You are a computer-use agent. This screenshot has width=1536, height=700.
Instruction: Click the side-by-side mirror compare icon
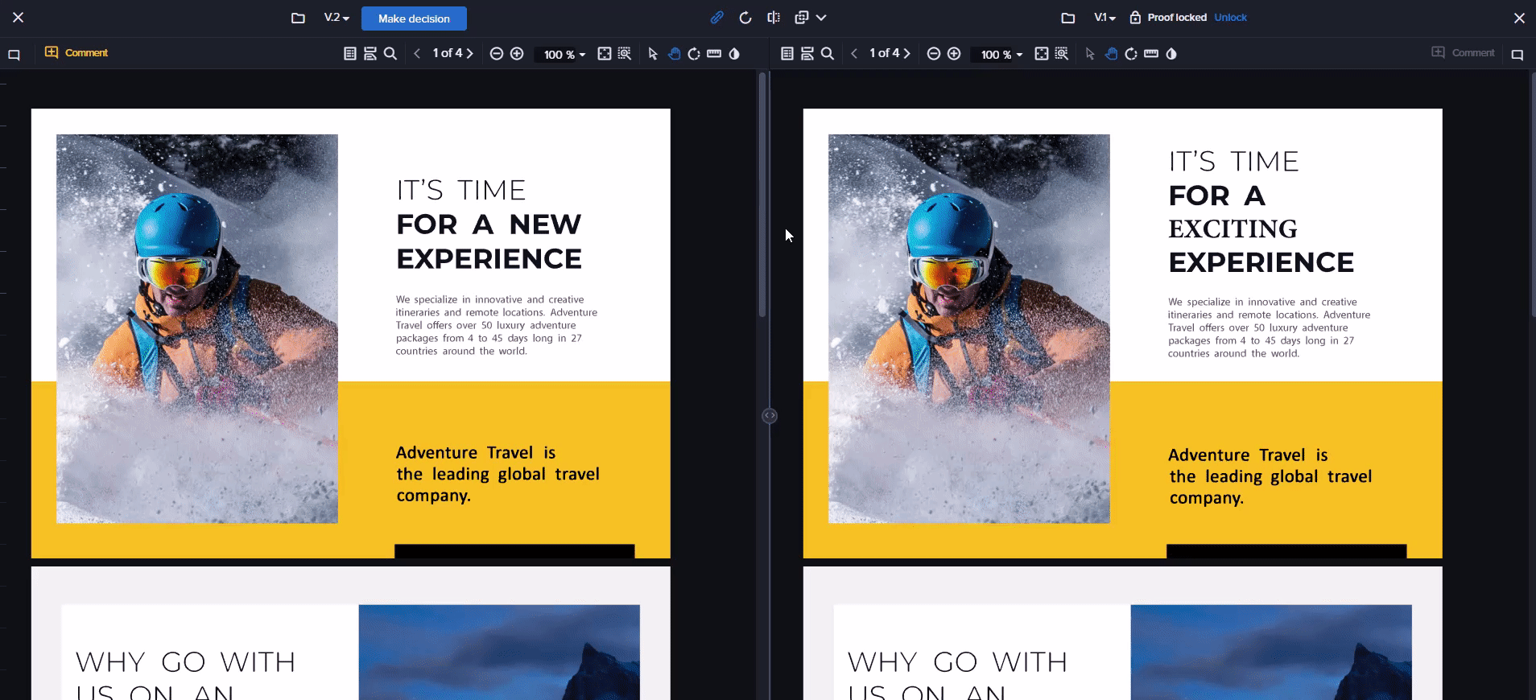[774, 18]
